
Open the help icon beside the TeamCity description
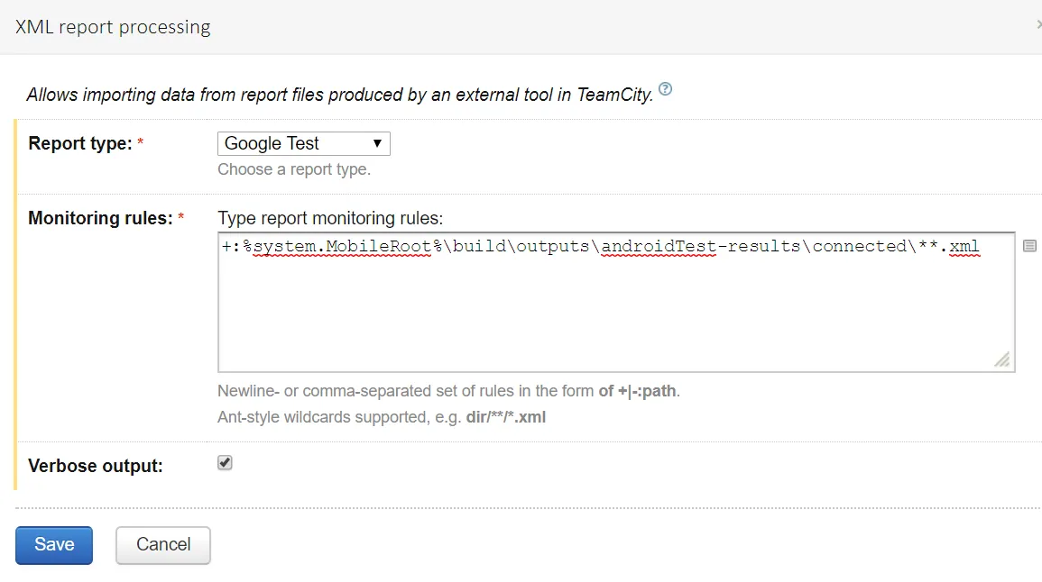click(665, 89)
